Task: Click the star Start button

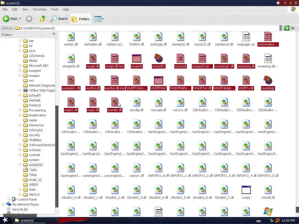Action: (5, 220)
